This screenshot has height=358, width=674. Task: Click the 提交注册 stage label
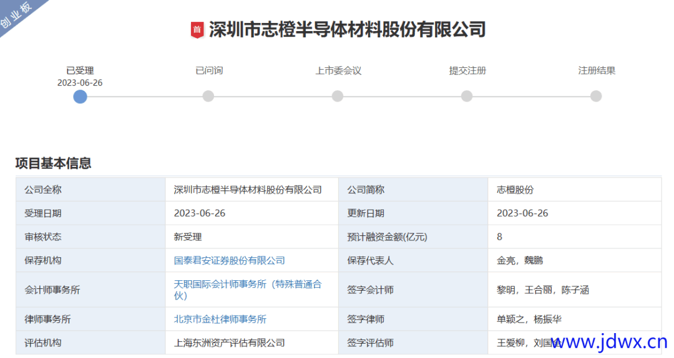(x=467, y=70)
